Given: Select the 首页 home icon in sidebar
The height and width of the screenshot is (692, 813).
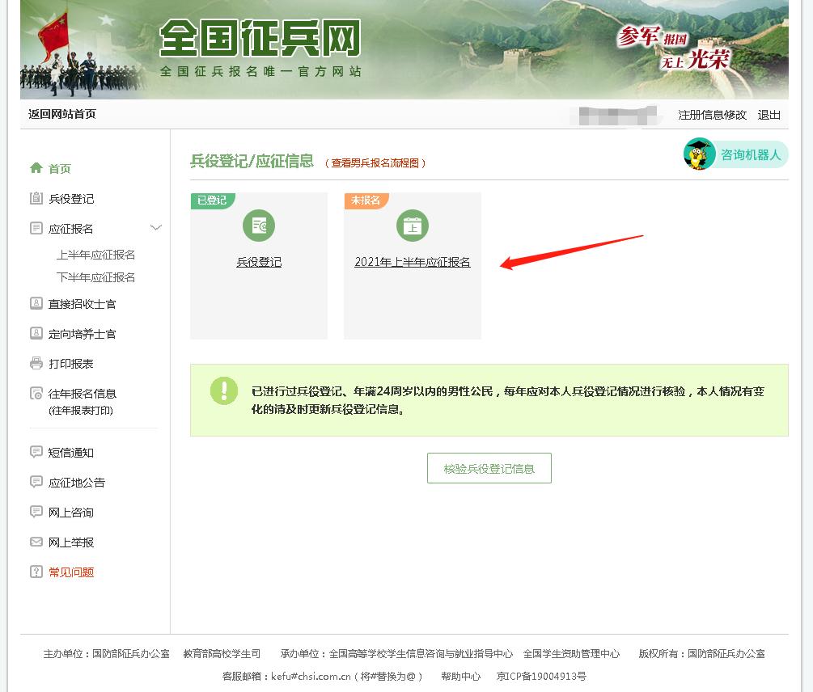Looking at the screenshot, I should pyautogui.click(x=36, y=167).
